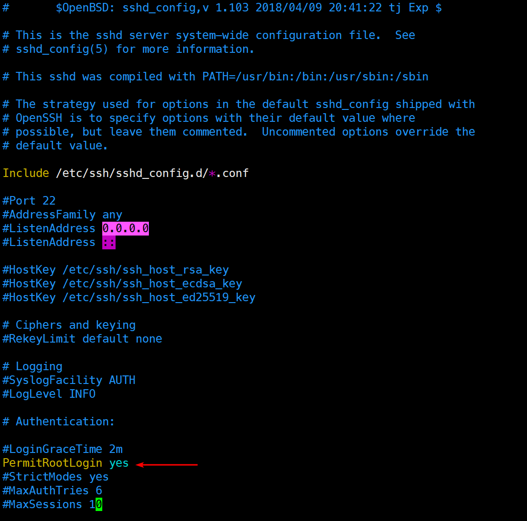
Task: Click the PermitRootLogin yes value
Action: point(119,463)
